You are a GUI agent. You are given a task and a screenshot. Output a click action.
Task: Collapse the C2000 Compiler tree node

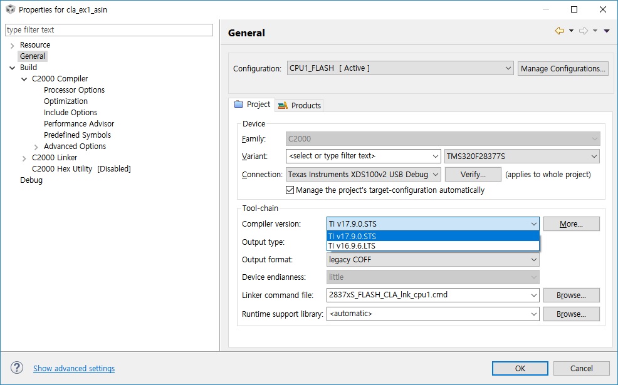tap(24, 79)
